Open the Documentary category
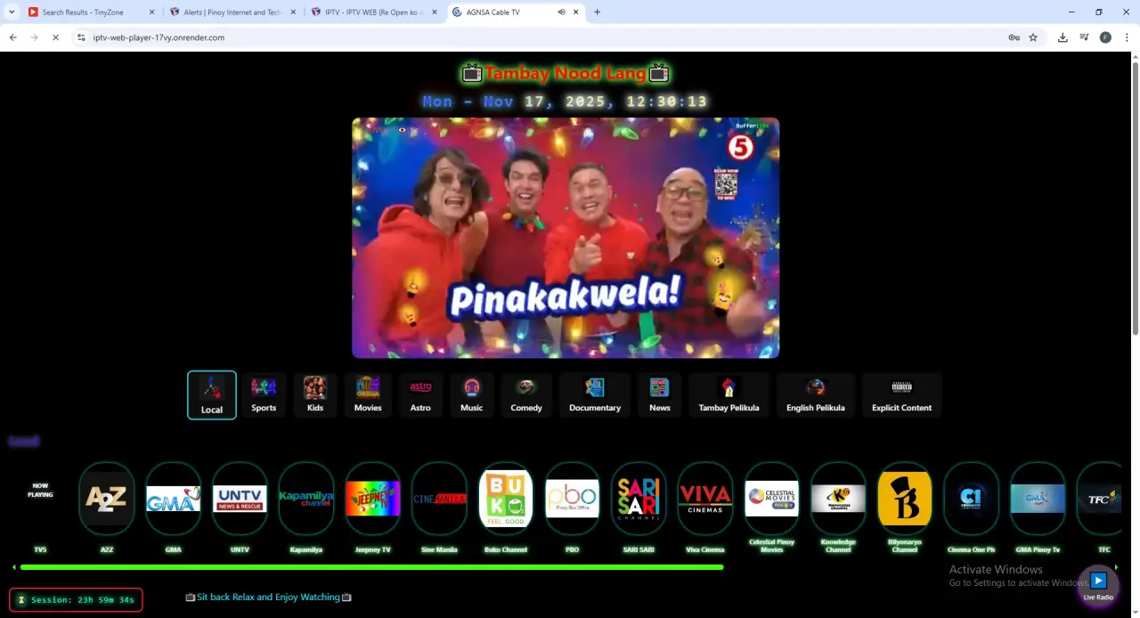 point(595,394)
